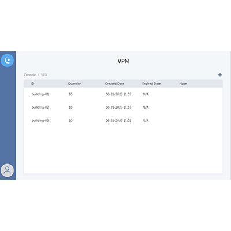Sort by Created Date column header

click(114, 84)
